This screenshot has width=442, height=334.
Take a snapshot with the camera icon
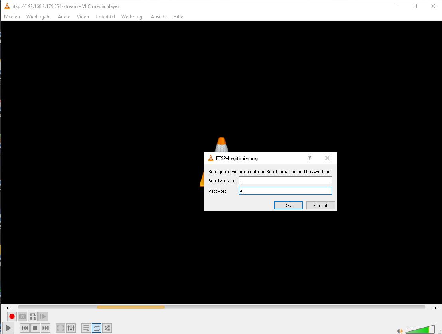[22, 316]
